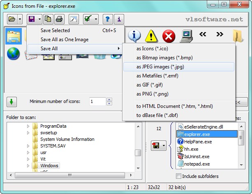Image resolution: width=252 pixels, height=194 pixels.
Task: Save all as Icons (*.ico)
Action: point(179,49)
